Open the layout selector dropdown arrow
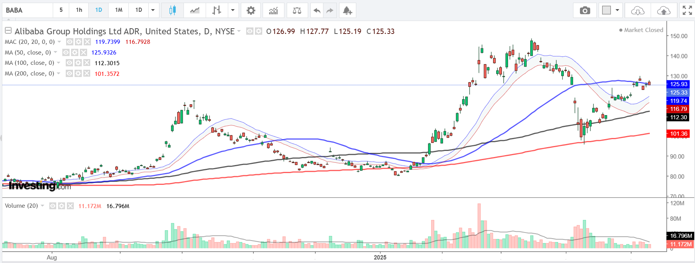This screenshot has height=263, width=695. [x=617, y=10]
